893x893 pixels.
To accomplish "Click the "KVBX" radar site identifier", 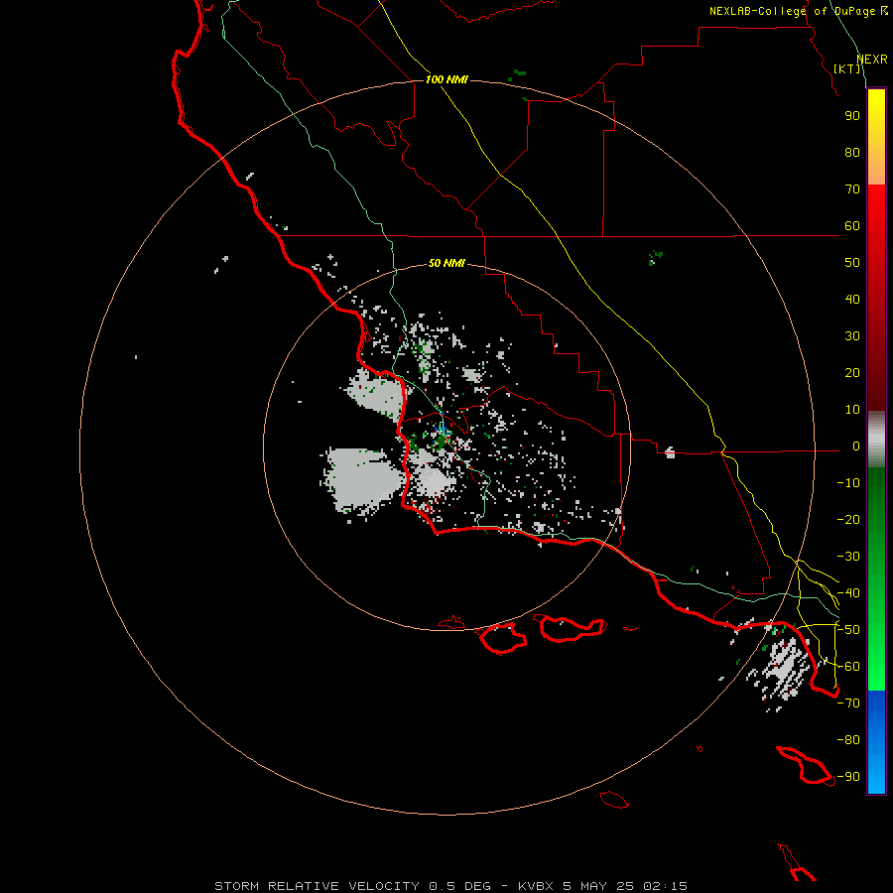I will pyautogui.click(x=536, y=886).
